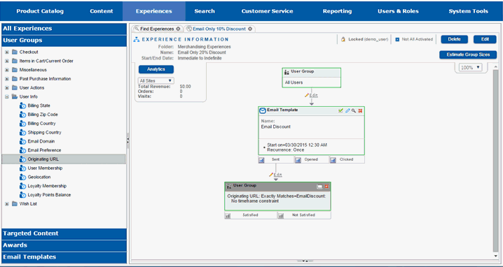
Task: Open the All Experiences panel
Action: click(x=64, y=29)
